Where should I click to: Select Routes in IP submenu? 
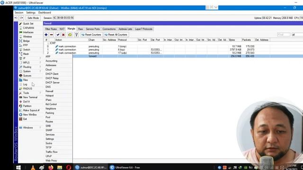tap(49, 122)
